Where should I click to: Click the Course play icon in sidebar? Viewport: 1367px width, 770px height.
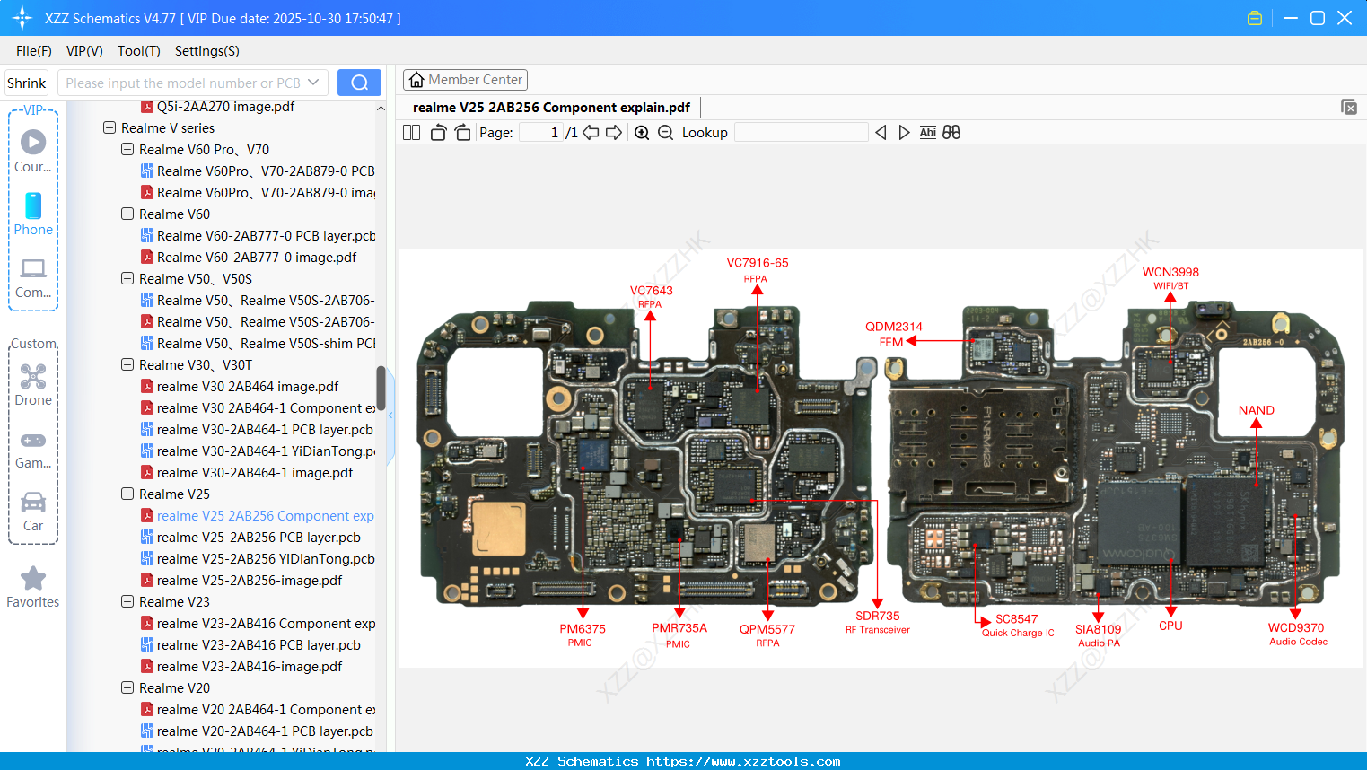32,142
